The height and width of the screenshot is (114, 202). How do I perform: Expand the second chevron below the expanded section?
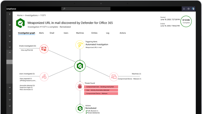tap(10, 93)
